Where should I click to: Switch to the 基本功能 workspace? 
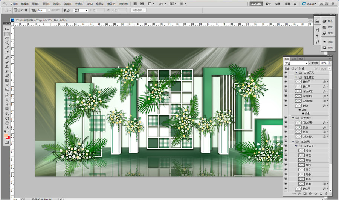click(256, 4)
